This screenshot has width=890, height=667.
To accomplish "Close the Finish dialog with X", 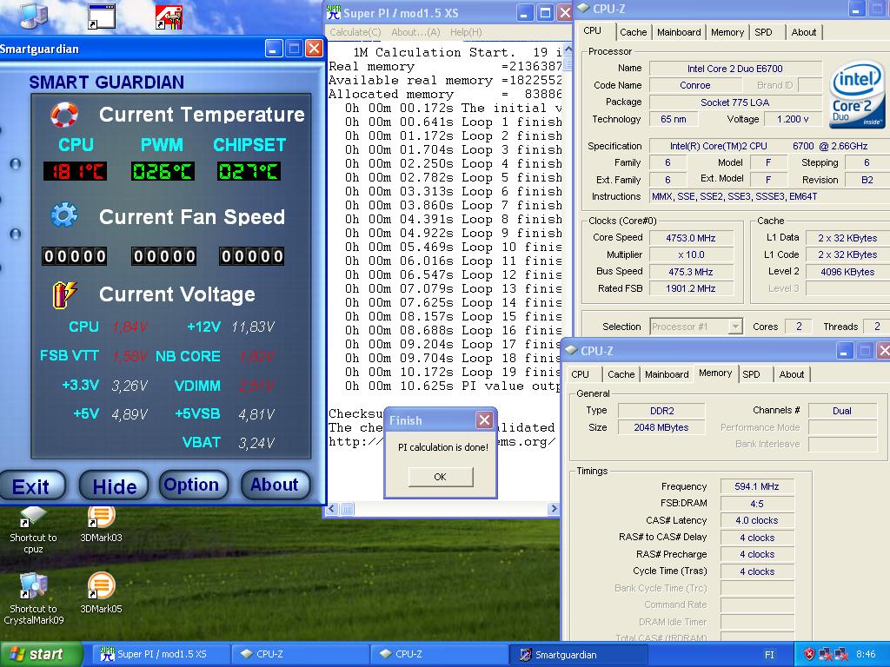I will tap(483, 419).
